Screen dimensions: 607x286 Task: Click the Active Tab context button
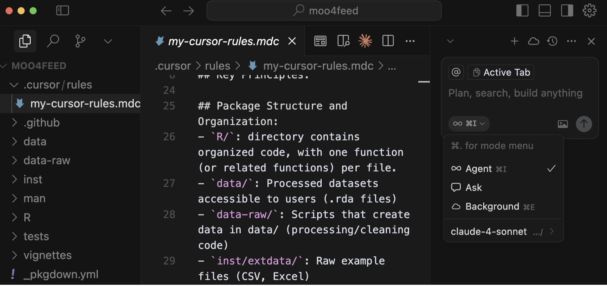501,73
